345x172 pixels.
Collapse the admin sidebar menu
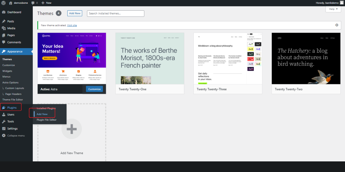(14, 136)
